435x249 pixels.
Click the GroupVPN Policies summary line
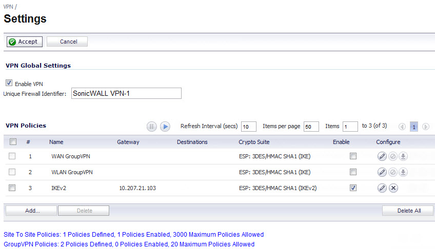point(129,244)
